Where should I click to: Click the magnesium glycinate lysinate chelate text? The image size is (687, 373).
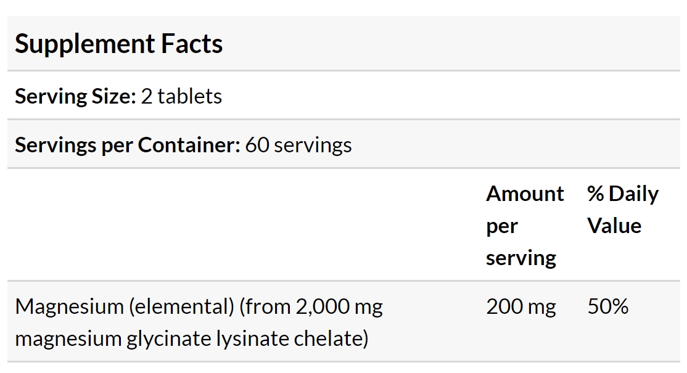[190, 339]
